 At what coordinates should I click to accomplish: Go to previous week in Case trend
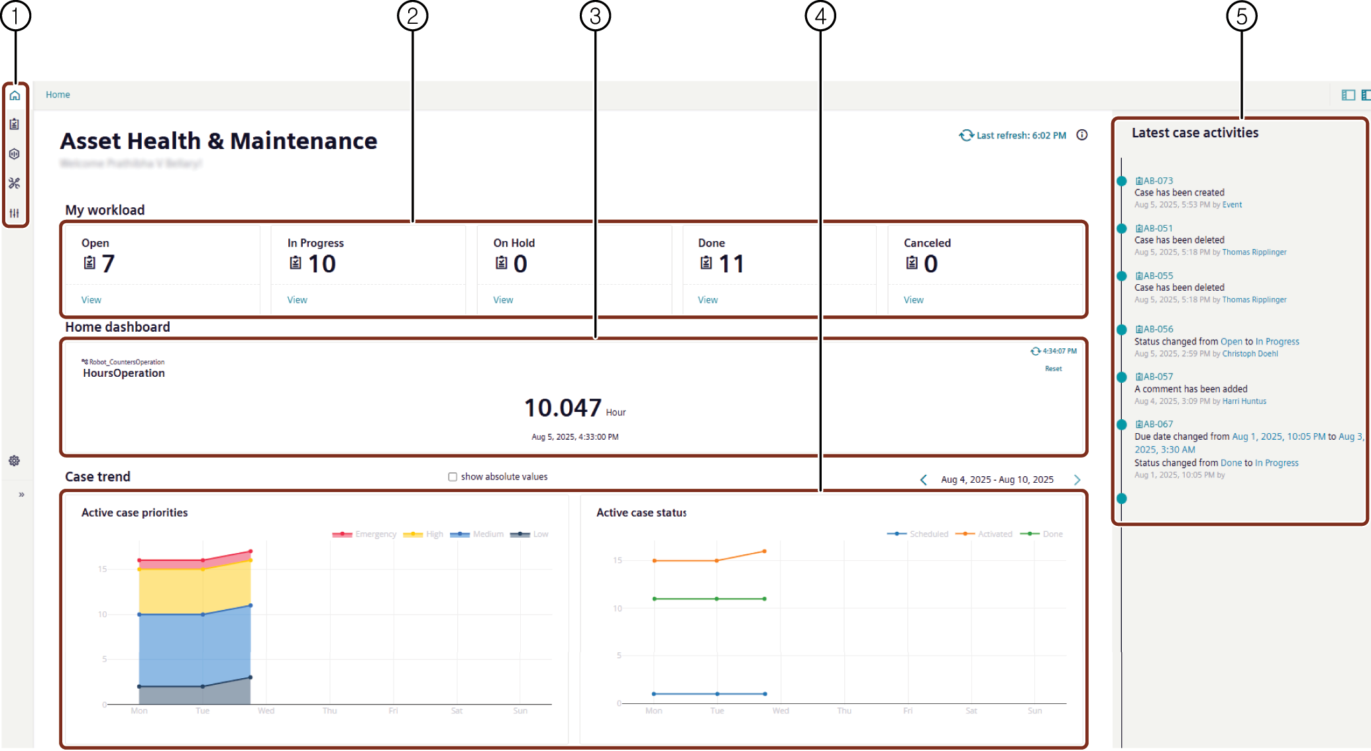point(924,480)
